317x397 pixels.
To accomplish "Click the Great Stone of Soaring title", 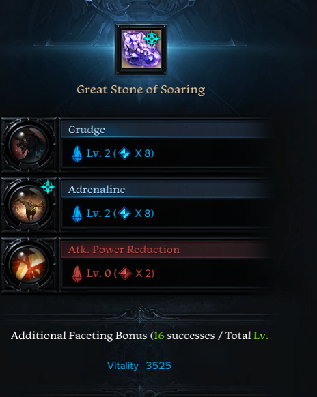I will [x=141, y=89].
